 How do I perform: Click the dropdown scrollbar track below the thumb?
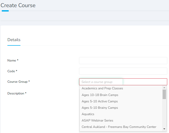[x=164, y=113]
